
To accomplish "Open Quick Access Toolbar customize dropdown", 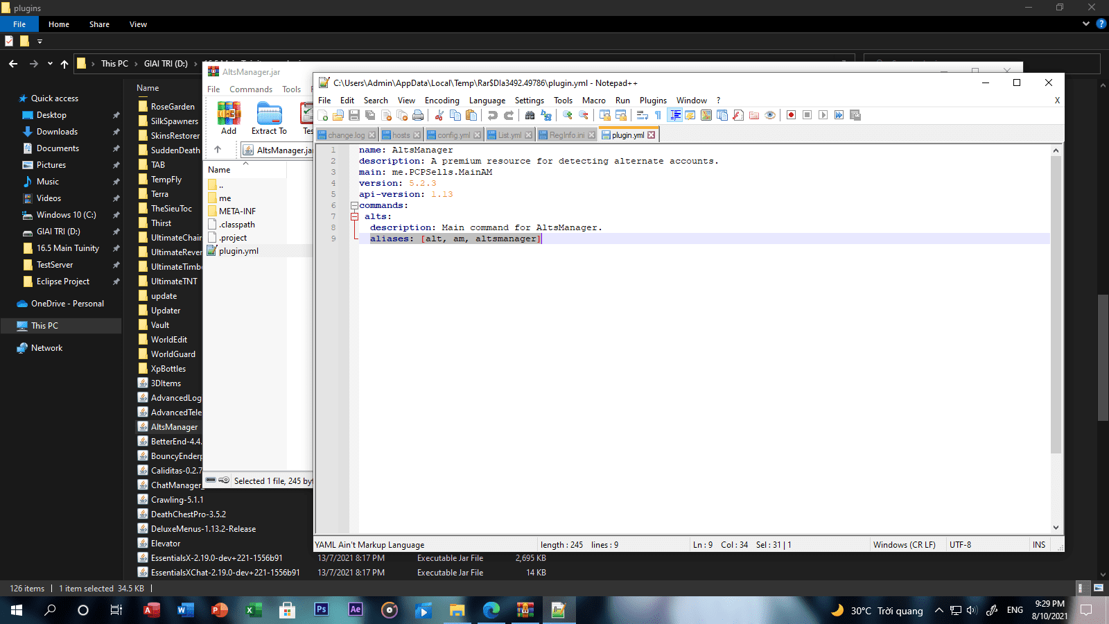I will 40,42.
